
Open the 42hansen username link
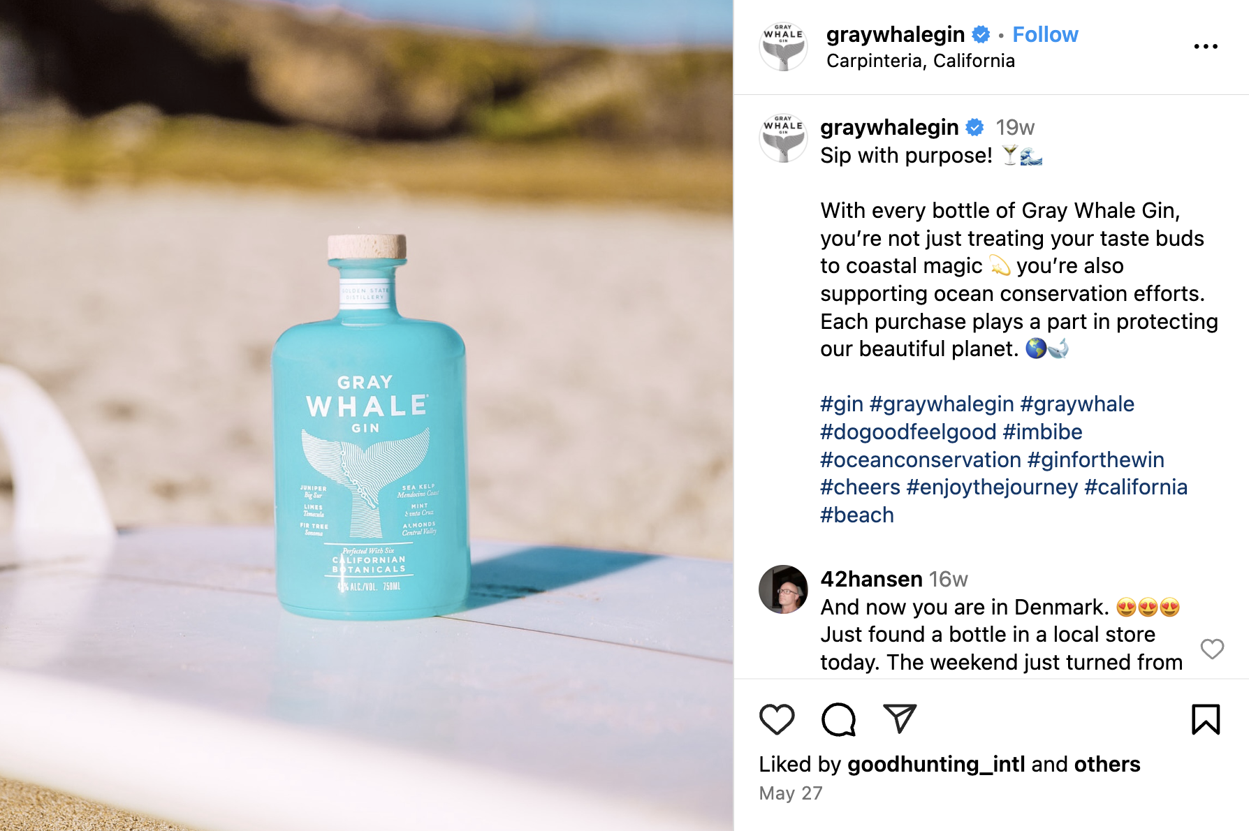[x=871, y=579]
